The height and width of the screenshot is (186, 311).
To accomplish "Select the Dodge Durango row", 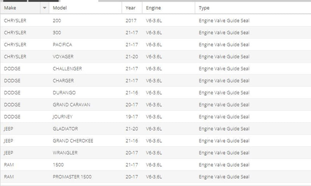I will [155, 92].
